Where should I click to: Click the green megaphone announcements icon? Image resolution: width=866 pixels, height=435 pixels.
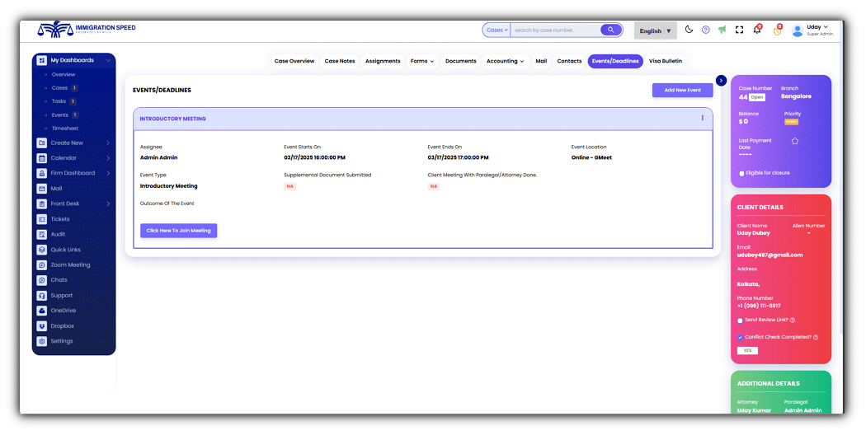click(x=722, y=30)
